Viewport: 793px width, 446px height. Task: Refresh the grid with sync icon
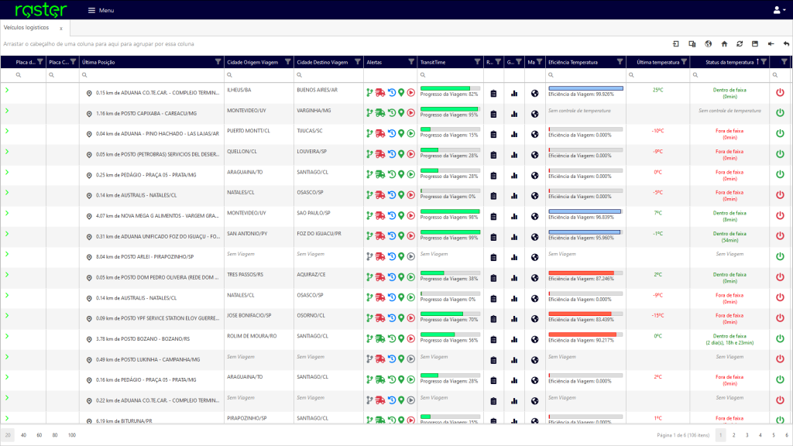740,44
